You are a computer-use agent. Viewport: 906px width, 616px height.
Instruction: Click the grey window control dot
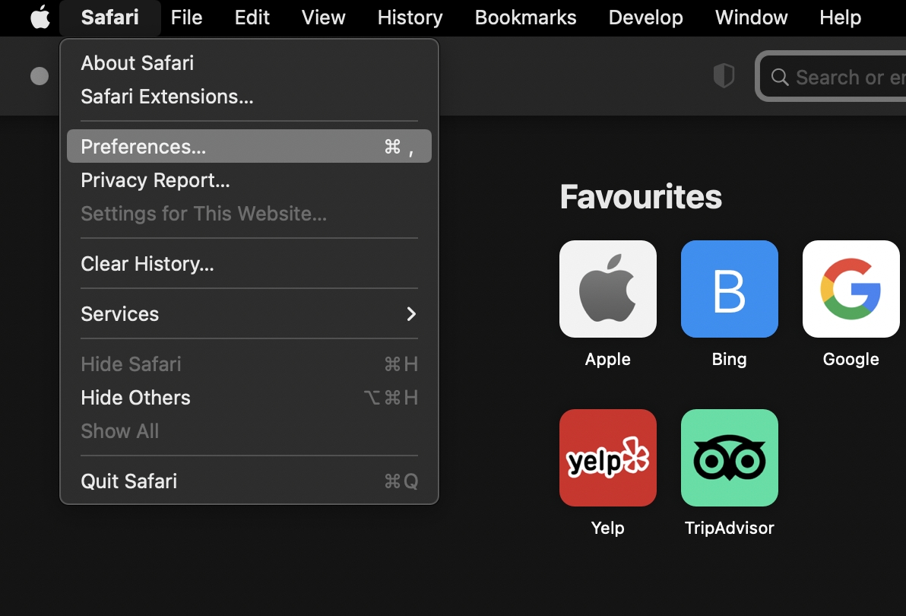40,76
